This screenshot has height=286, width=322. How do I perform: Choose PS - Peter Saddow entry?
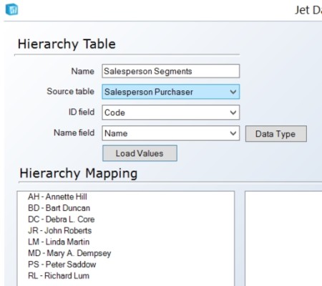tap(62, 264)
